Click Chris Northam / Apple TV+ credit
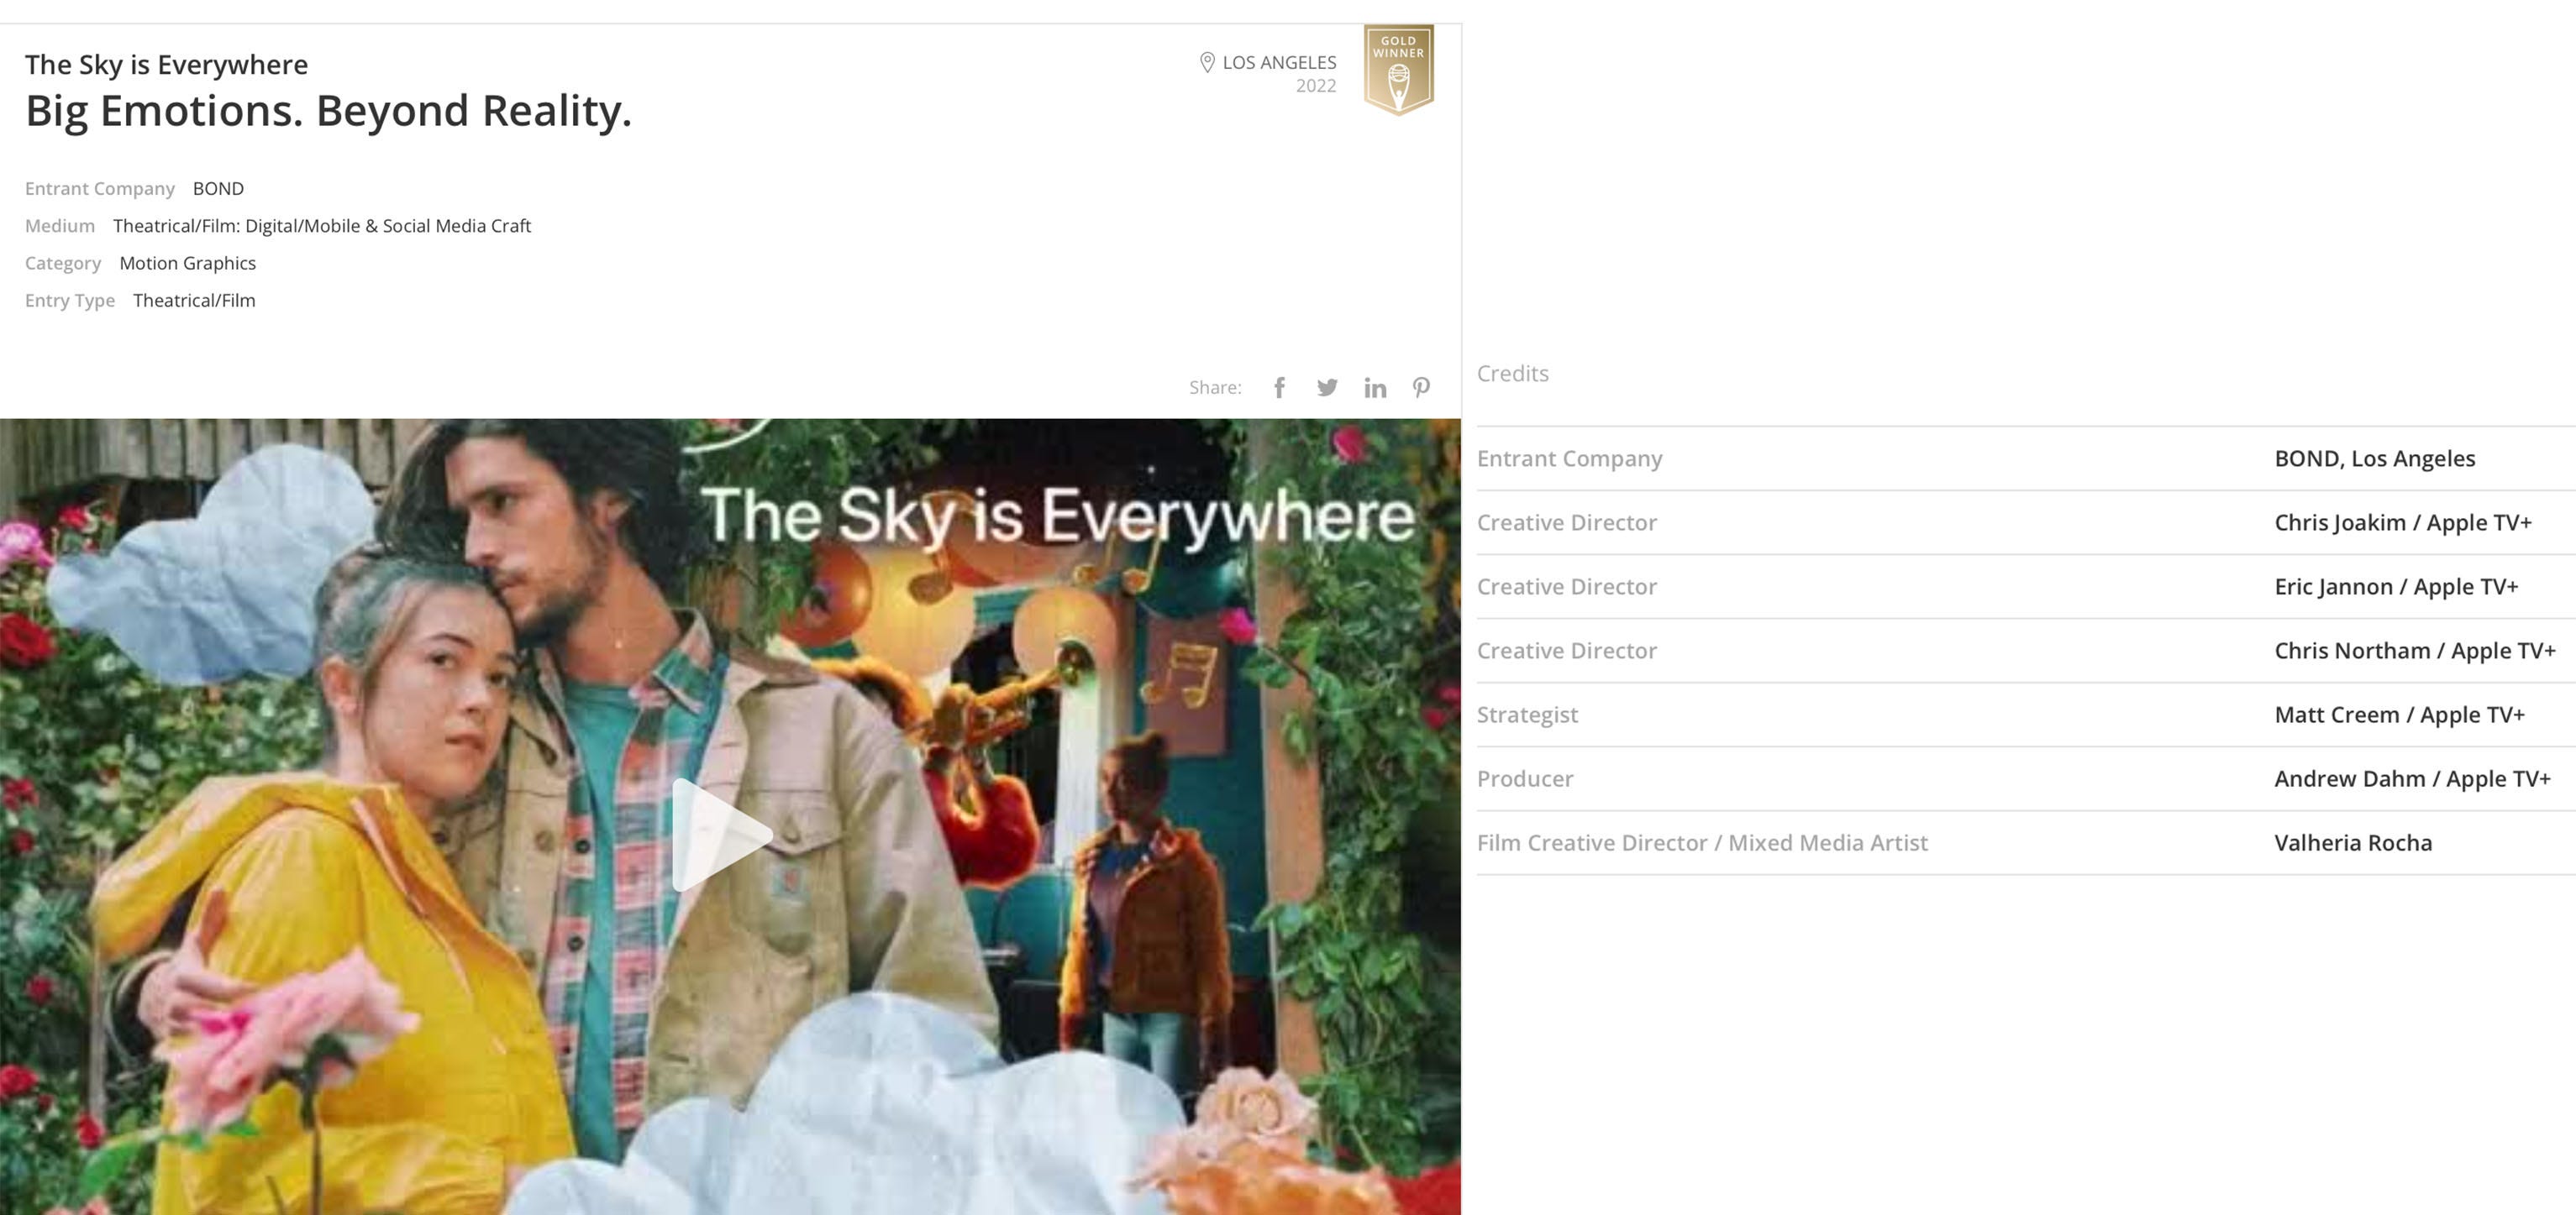2576x1215 pixels. click(2414, 651)
